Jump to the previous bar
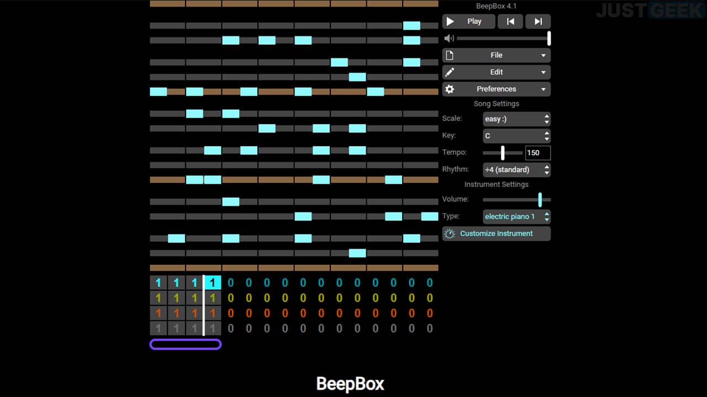Screen dimensions: 707x397 coord(510,22)
